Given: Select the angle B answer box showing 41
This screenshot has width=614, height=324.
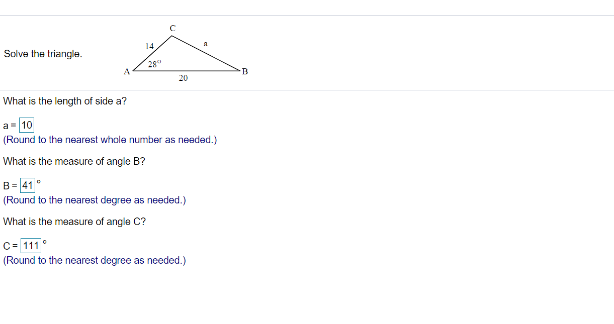Looking at the screenshot, I should (x=28, y=185).
